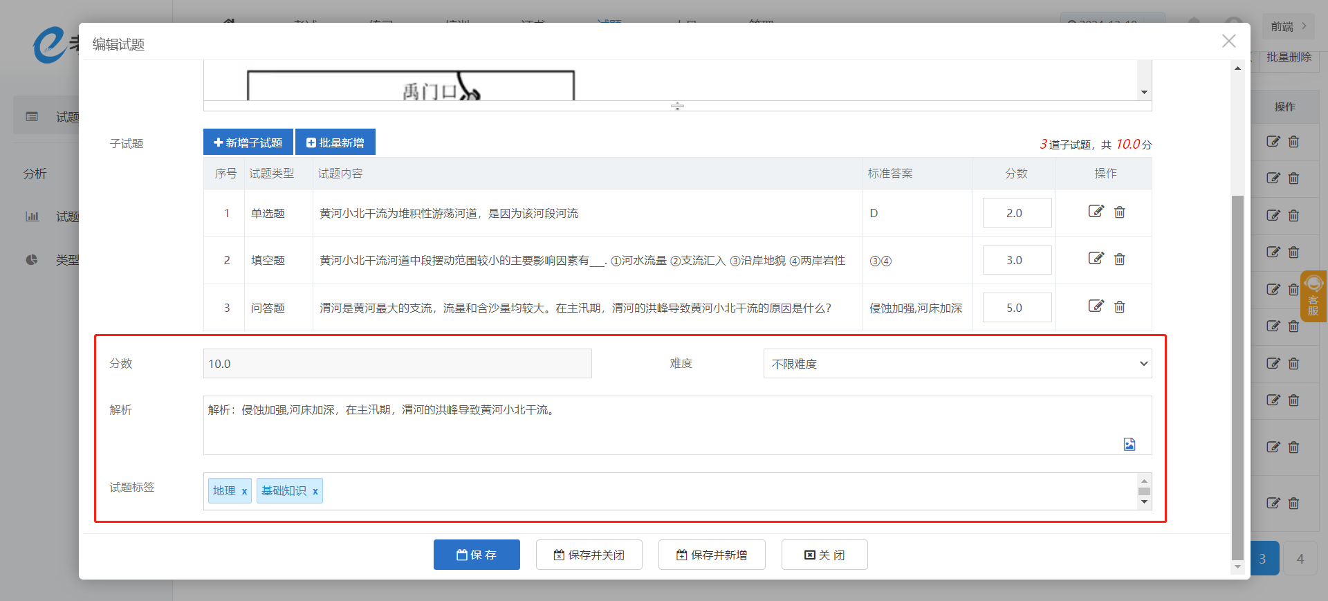Edit sub-question 3 essay item

tap(1096, 306)
